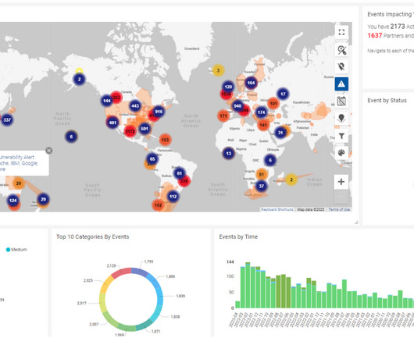Select the blue 31 Middle East cluster

pos(280,133)
